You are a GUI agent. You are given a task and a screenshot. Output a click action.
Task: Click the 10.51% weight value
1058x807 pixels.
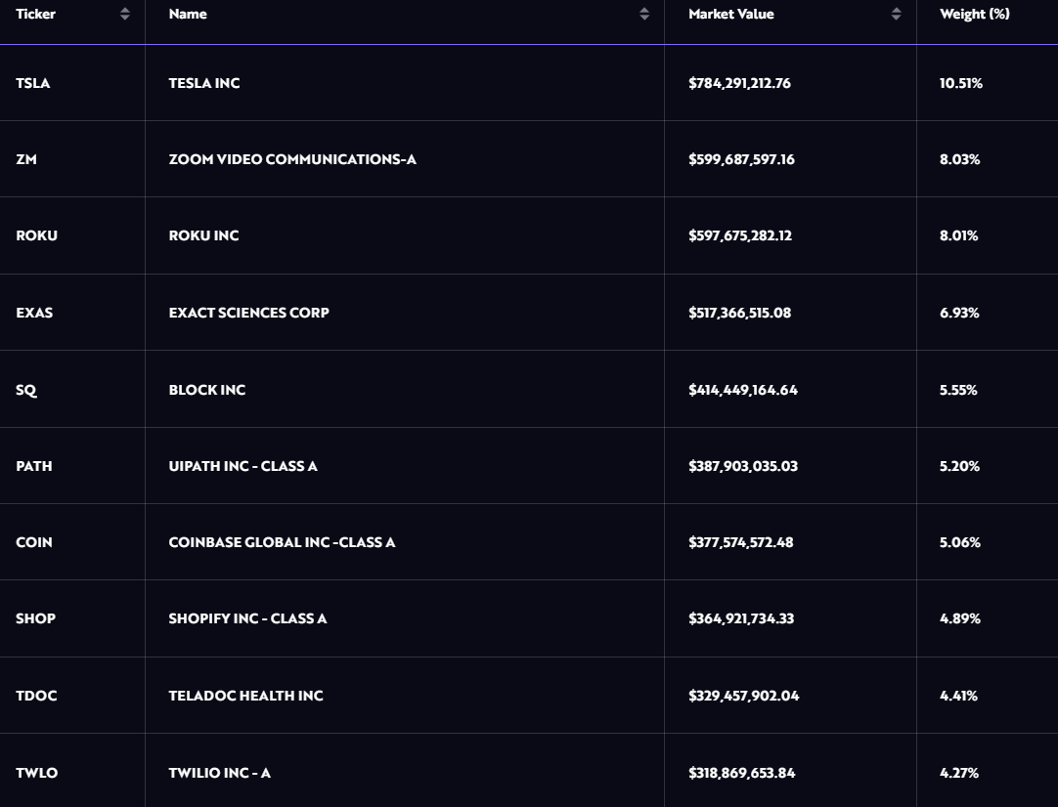click(x=960, y=83)
